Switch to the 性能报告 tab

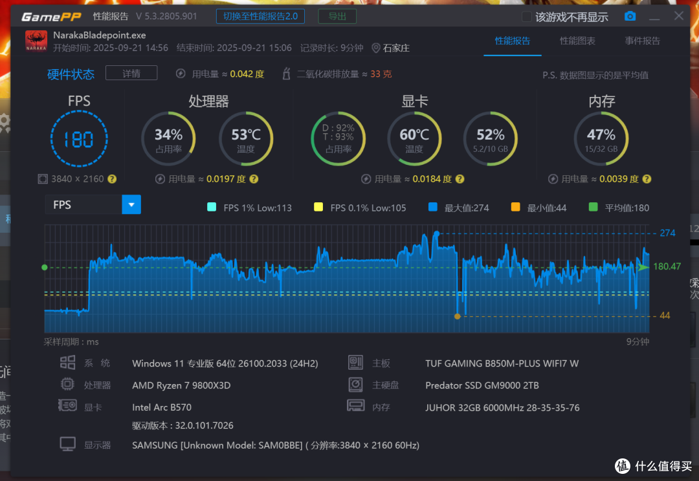[x=513, y=41]
